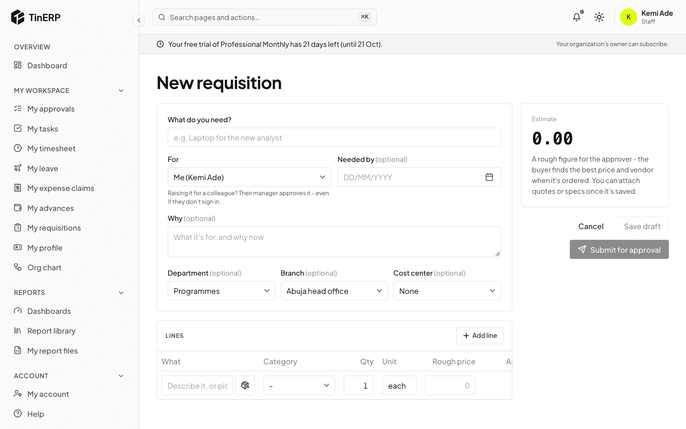Click the line Qty field
Viewport: 686px width, 429px height.
tap(359, 385)
